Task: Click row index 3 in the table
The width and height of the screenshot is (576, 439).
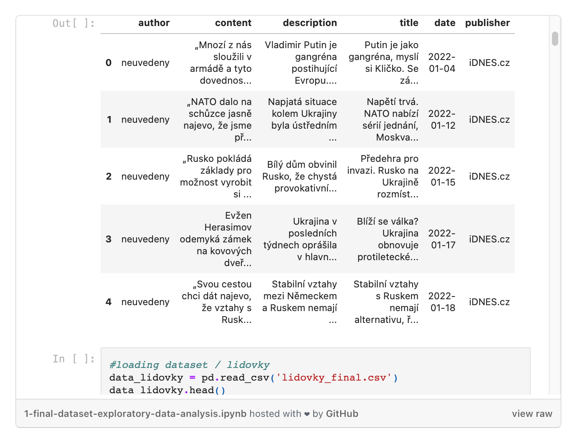Action: 108,239
